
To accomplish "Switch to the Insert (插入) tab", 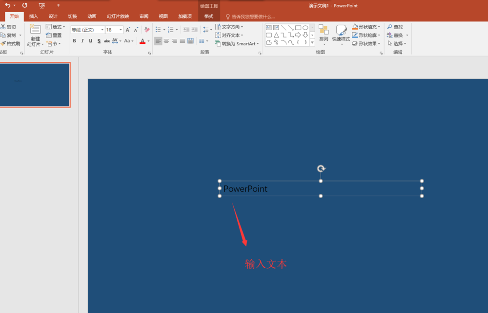I will (34, 17).
